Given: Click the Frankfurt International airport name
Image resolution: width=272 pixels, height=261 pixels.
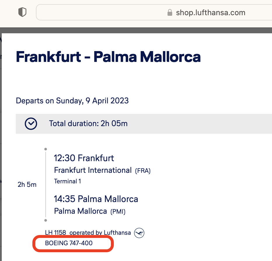Looking at the screenshot, I should [x=93, y=170].
